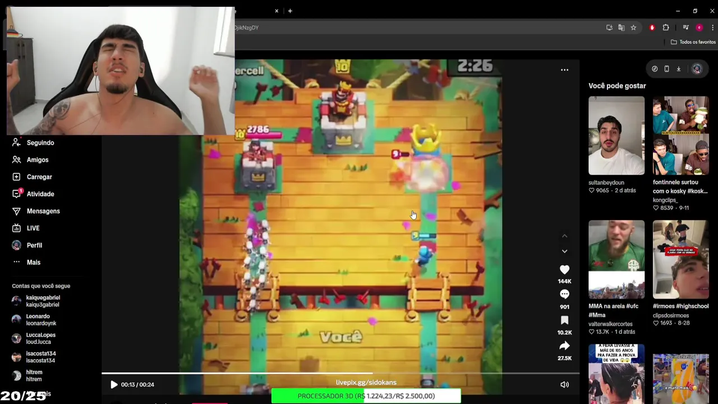Open MMA na areia #ufc thumbnail
Viewport: 718px width, 404px height.
[x=616, y=260]
